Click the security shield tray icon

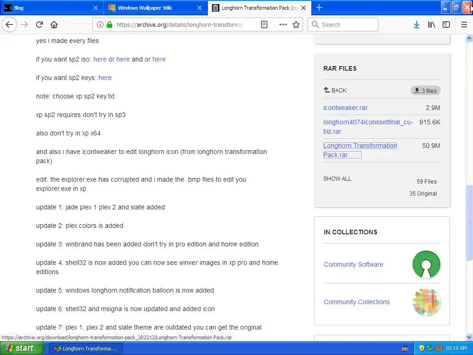[x=422, y=349]
